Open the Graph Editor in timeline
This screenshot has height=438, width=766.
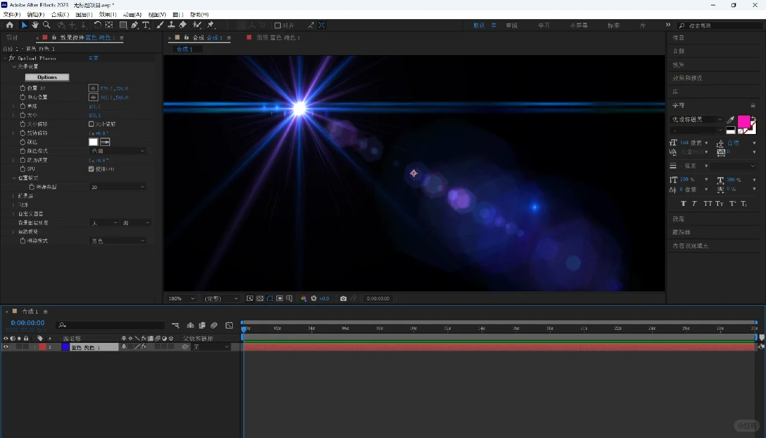(x=229, y=326)
